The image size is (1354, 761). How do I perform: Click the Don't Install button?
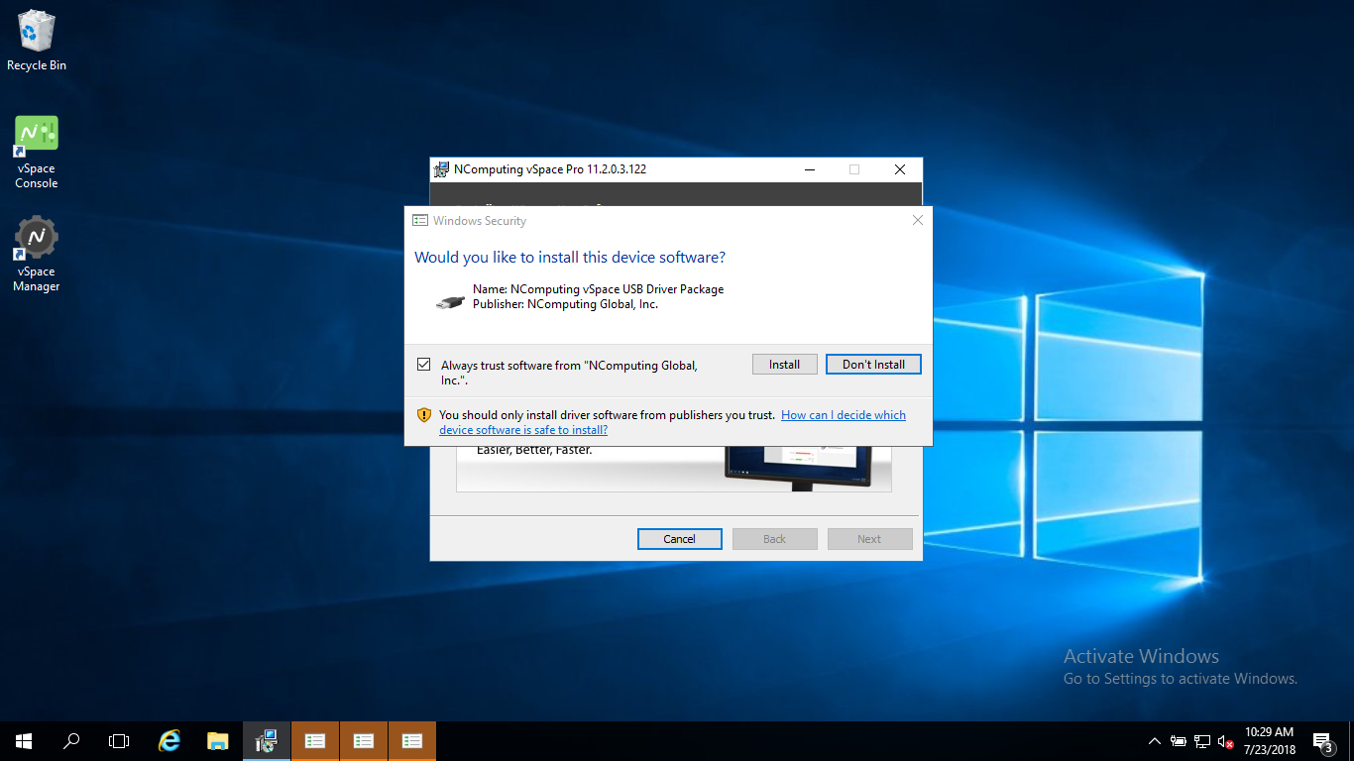click(x=873, y=365)
